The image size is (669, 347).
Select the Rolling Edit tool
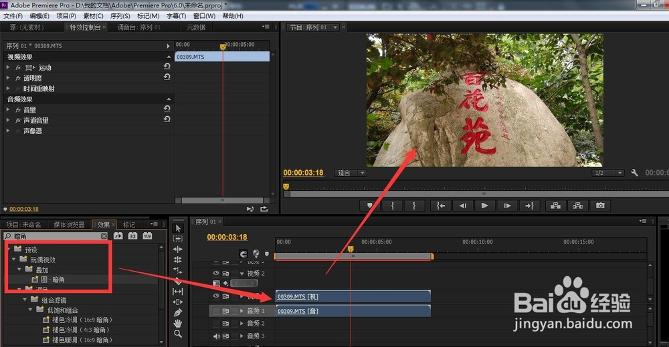(178, 260)
